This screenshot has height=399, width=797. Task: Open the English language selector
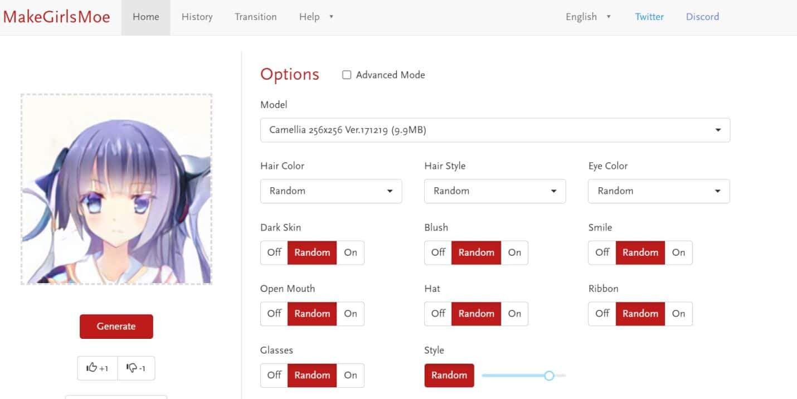(589, 17)
